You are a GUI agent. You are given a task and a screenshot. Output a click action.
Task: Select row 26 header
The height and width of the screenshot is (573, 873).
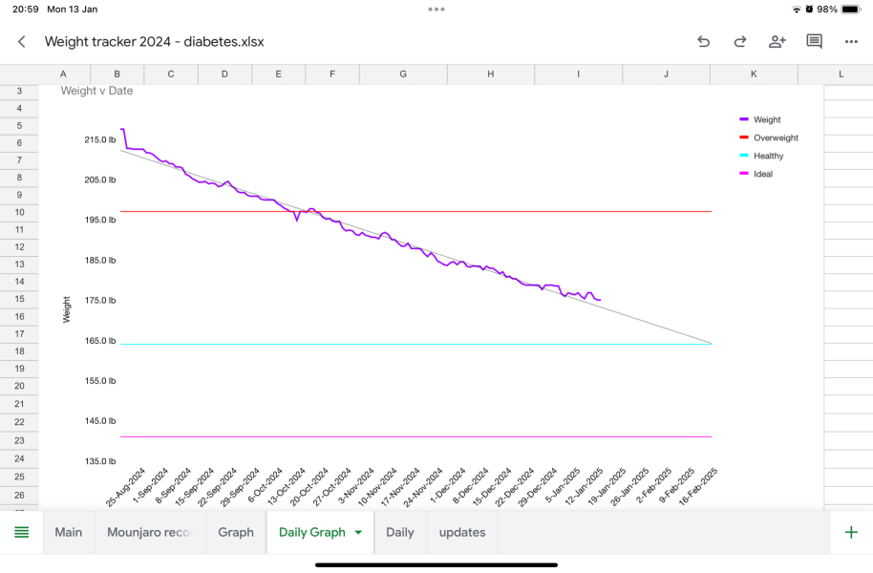pyautogui.click(x=19, y=495)
